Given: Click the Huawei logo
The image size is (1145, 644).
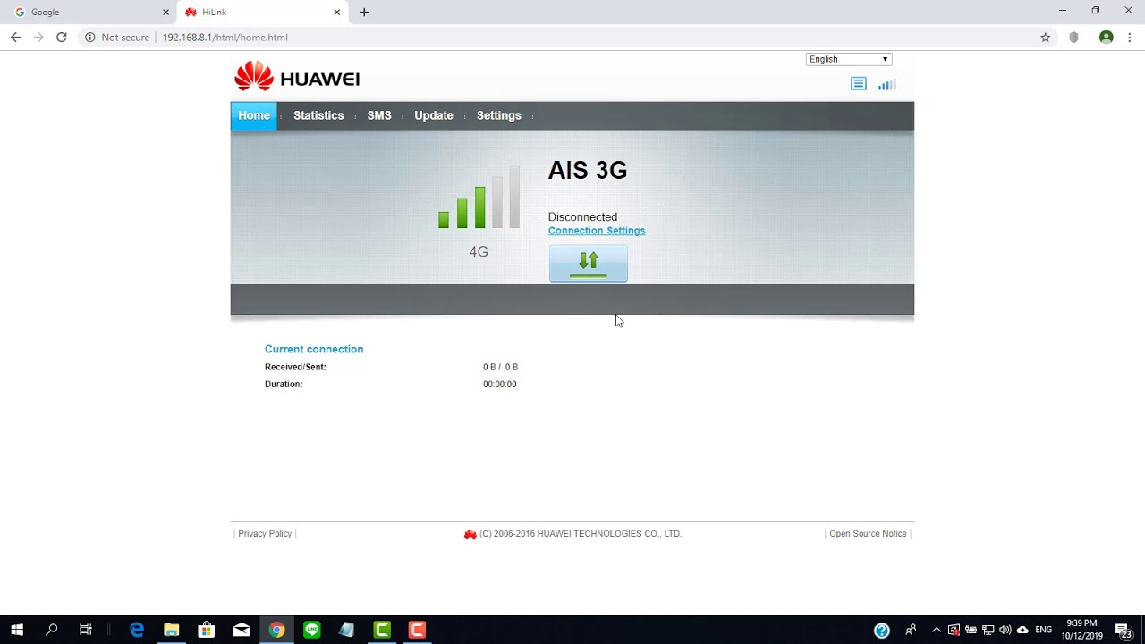Looking at the screenshot, I should coord(297,77).
